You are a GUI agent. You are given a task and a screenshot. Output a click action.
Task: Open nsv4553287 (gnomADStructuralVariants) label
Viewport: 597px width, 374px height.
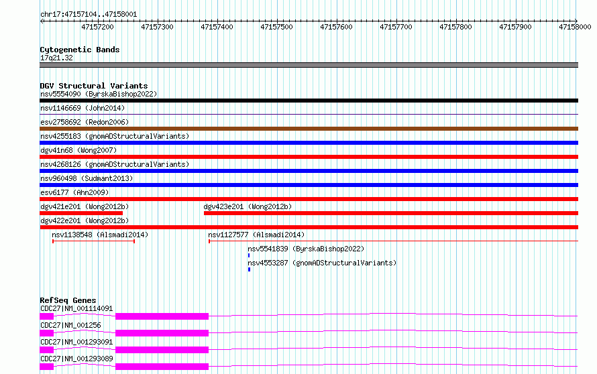point(322,263)
